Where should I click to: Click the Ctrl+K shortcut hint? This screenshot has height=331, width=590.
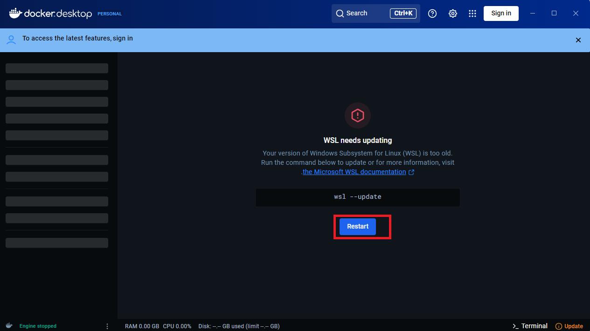403,14
